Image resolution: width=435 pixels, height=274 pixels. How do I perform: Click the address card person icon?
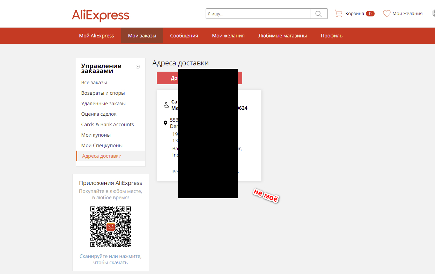[x=166, y=105]
